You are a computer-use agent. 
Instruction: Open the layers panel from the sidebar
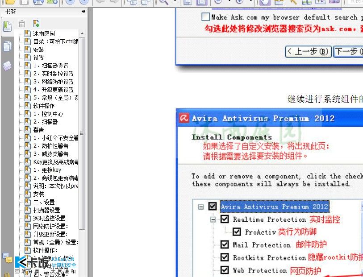[x=7, y=66]
